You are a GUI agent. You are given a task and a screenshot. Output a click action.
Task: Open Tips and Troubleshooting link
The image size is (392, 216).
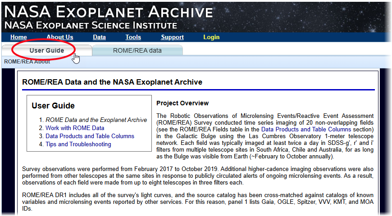click(x=78, y=144)
